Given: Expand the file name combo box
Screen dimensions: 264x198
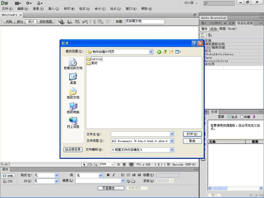Looking at the screenshot, I should pyautogui.click(x=172, y=134).
